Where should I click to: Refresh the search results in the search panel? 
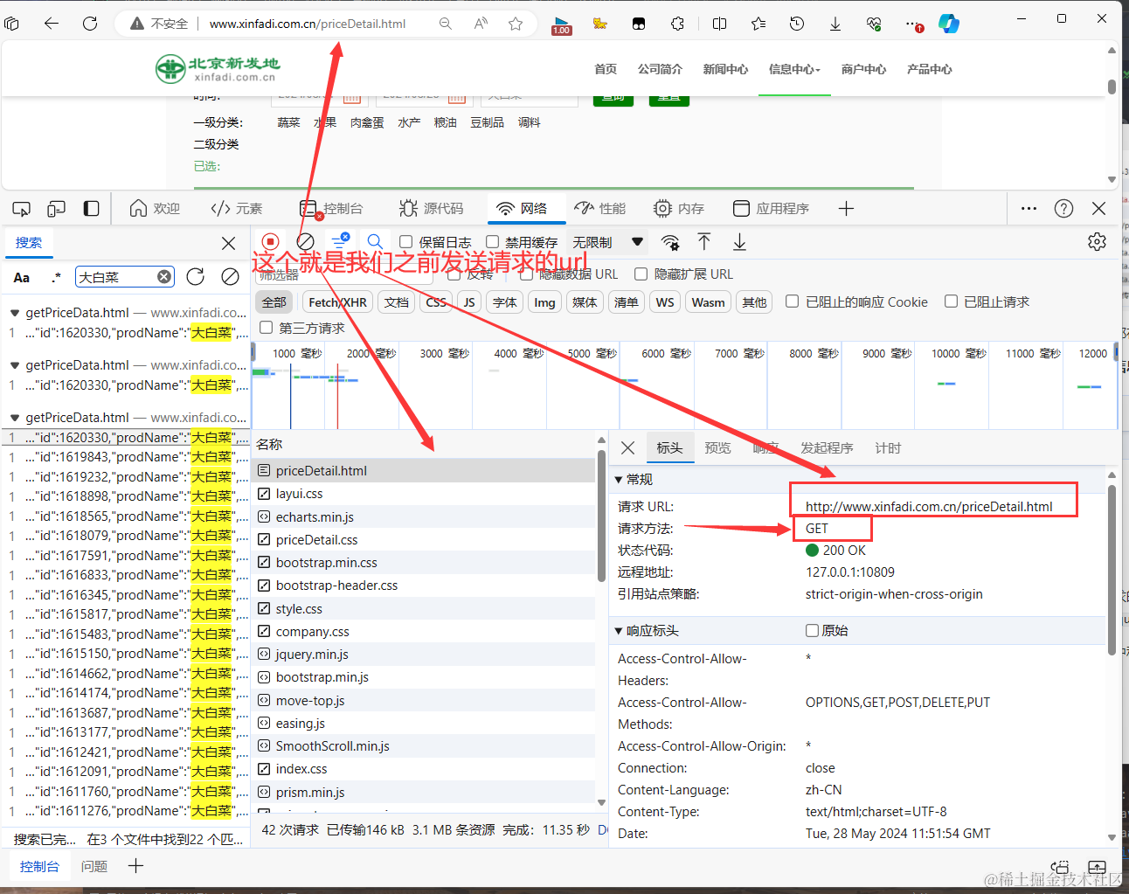click(196, 277)
